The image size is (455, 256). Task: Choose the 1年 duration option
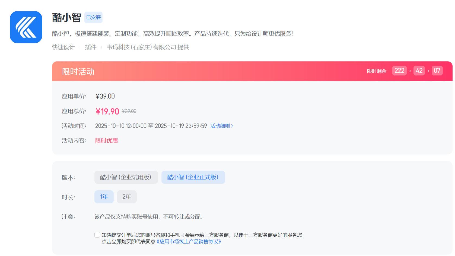104,197
